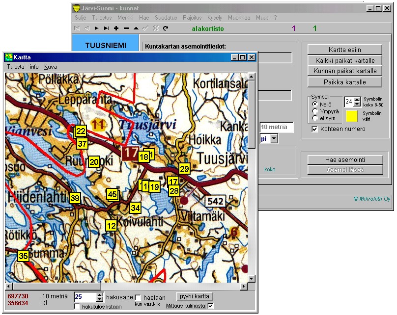The image size is (397, 315).
Task: Click the yellow Symbolin väri swatch
Action: pos(351,116)
